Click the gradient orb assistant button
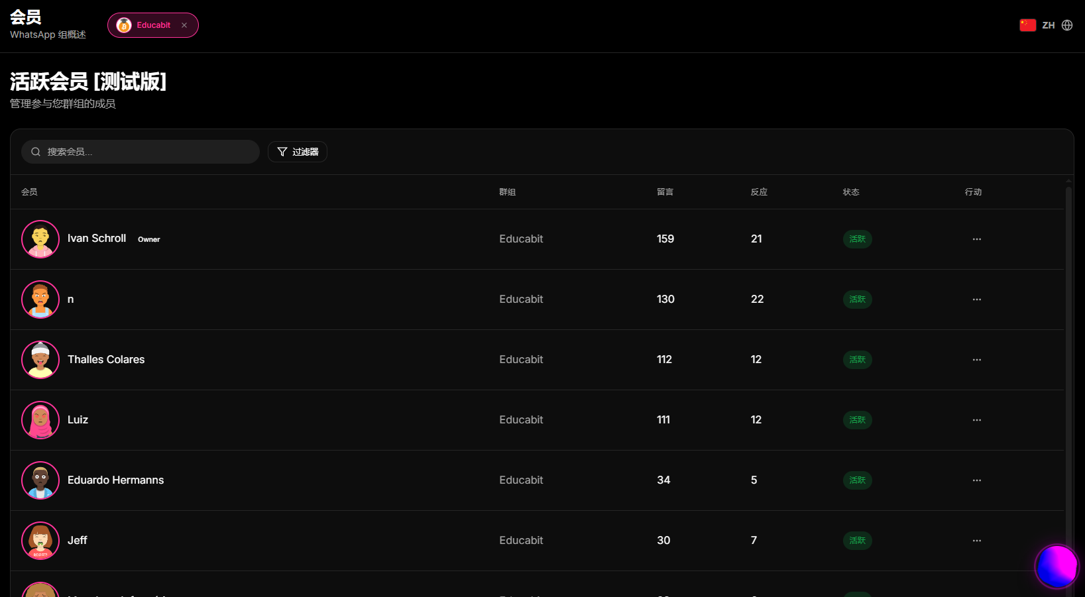1085x597 pixels. coord(1057,567)
